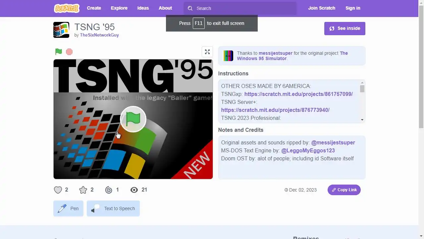
Task: Click the F11 key hint in fullscreen notice
Action: [199, 23]
